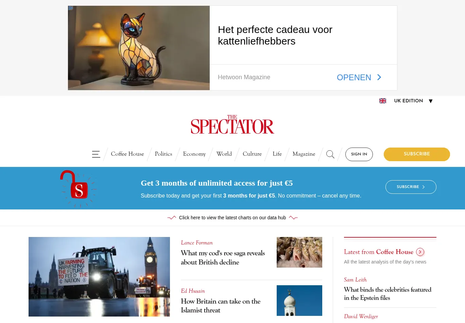The width and height of the screenshot is (465, 323).
Task: Click the UK flag icon
Action: (x=383, y=101)
